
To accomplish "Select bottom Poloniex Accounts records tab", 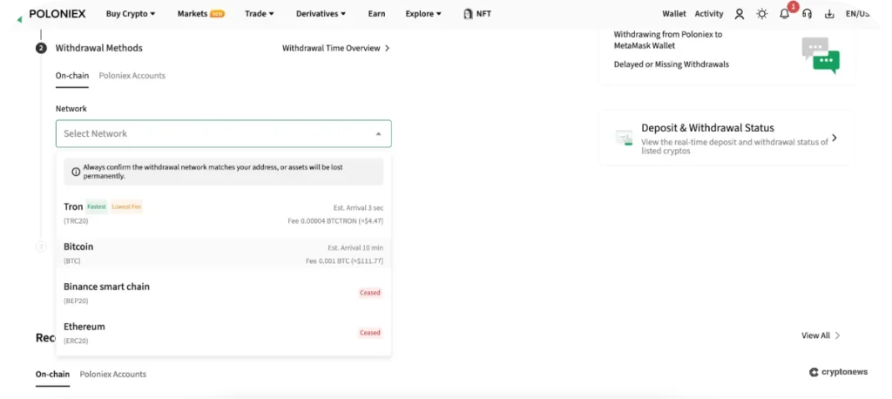I will point(112,375).
